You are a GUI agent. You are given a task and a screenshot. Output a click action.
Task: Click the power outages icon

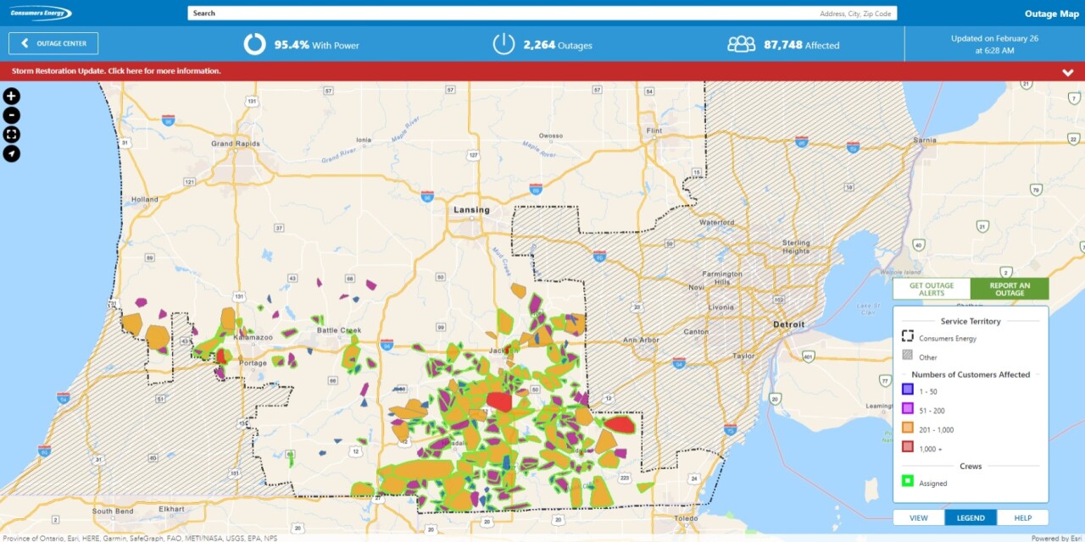pos(504,44)
